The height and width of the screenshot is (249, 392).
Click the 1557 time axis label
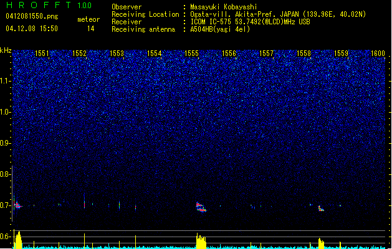(x=267, y=54)
